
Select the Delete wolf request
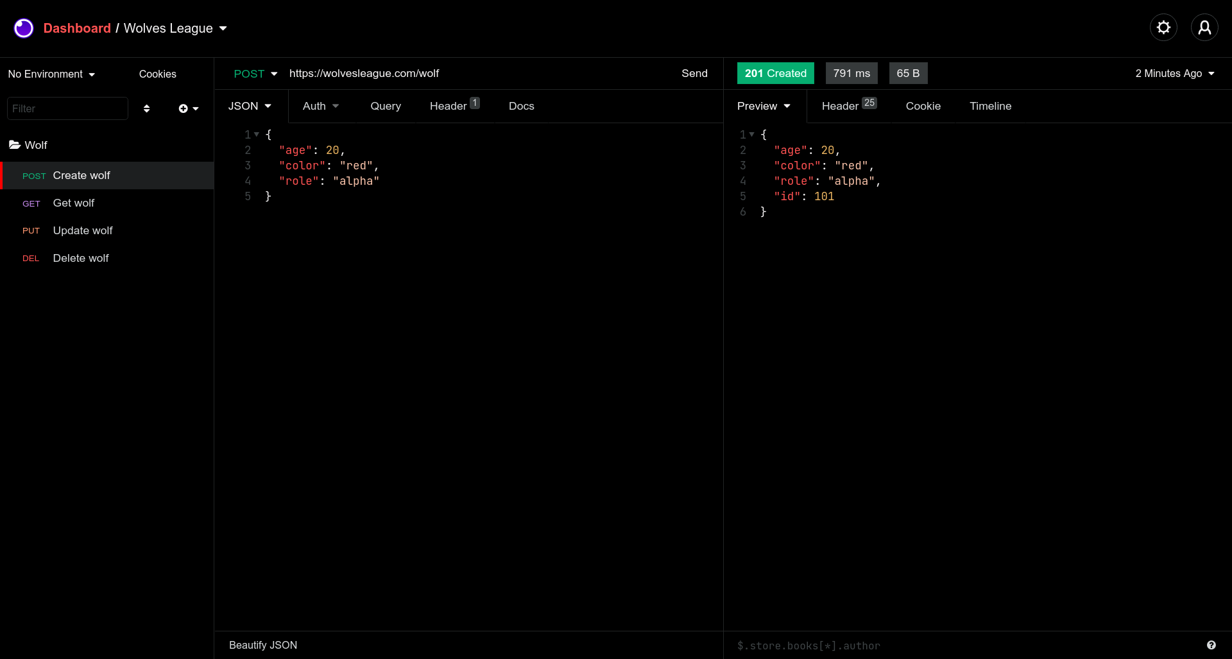(107, 258)
